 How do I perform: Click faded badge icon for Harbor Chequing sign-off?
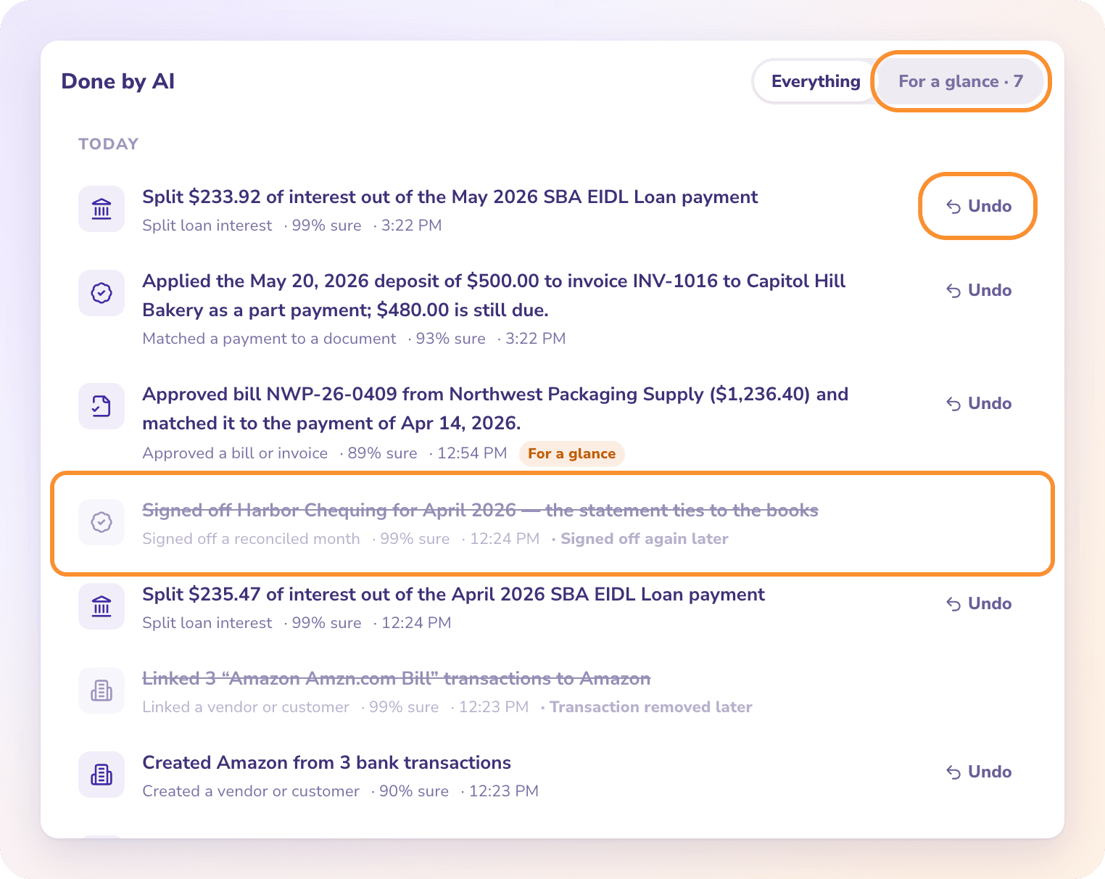102,522
